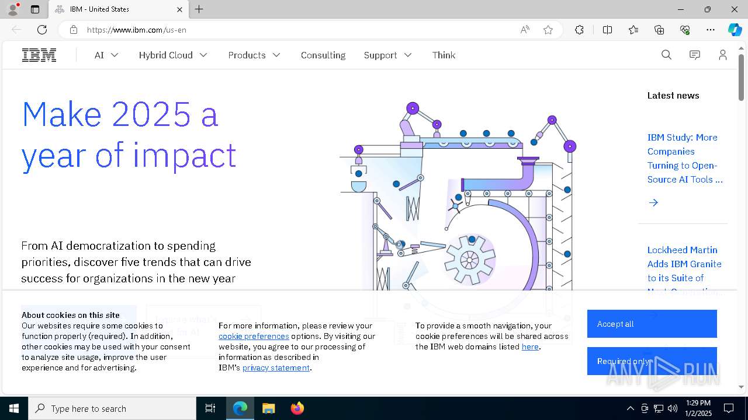Activate Read aloud icon in address bar

point(525,30)
